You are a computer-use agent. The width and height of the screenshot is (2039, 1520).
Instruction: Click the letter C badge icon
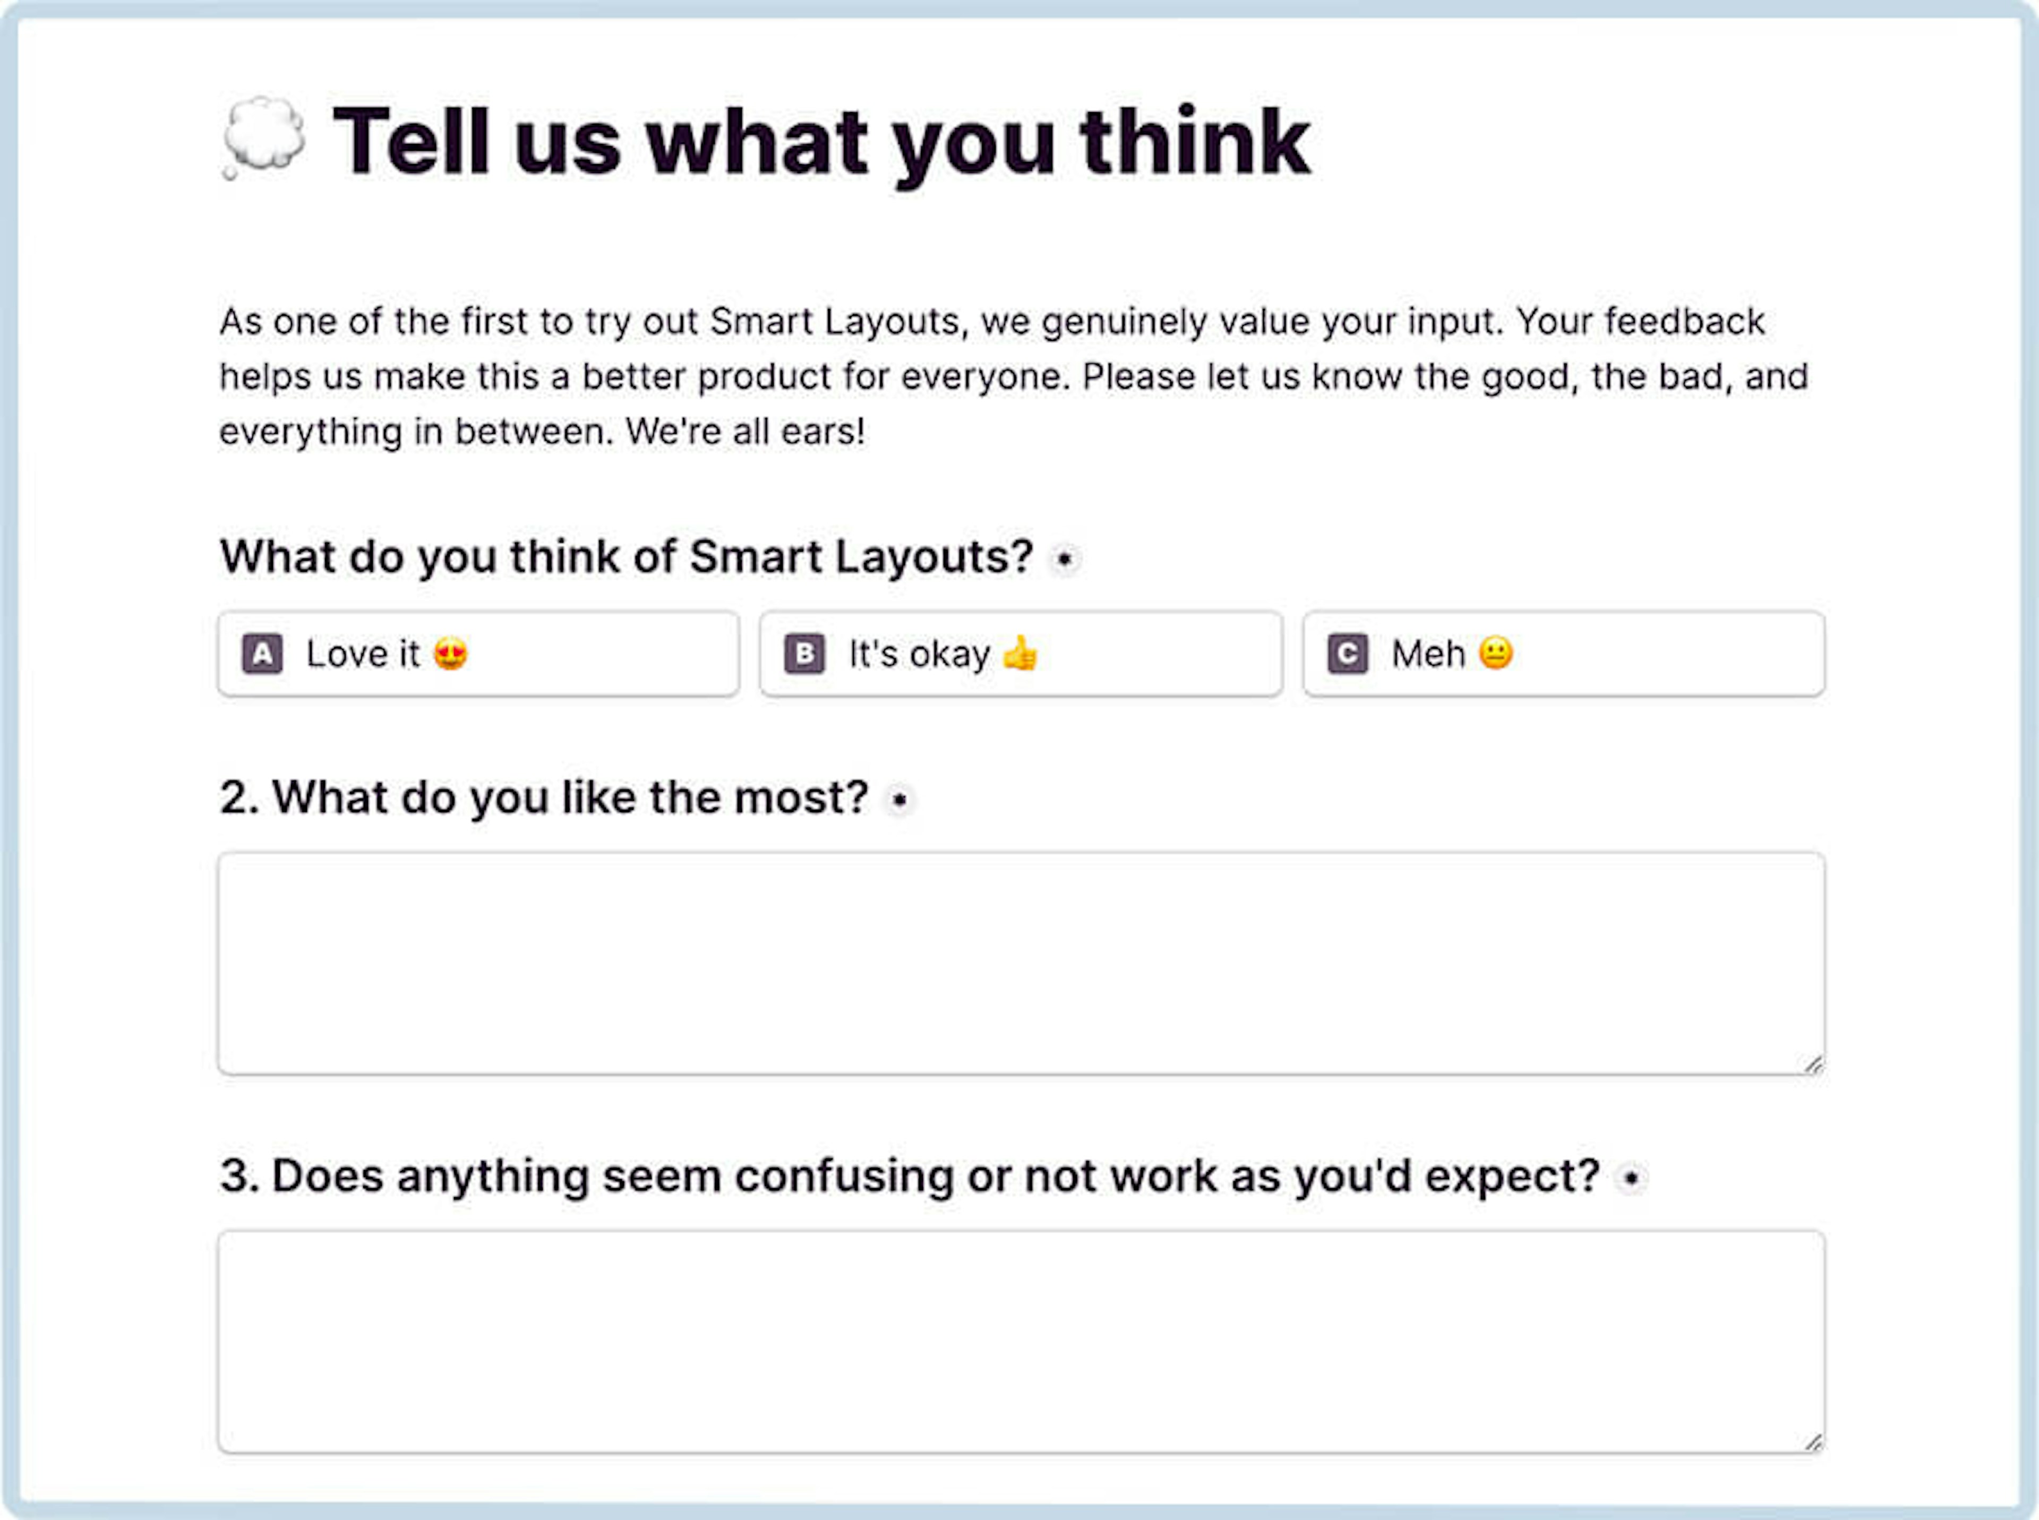[1347, 654]
